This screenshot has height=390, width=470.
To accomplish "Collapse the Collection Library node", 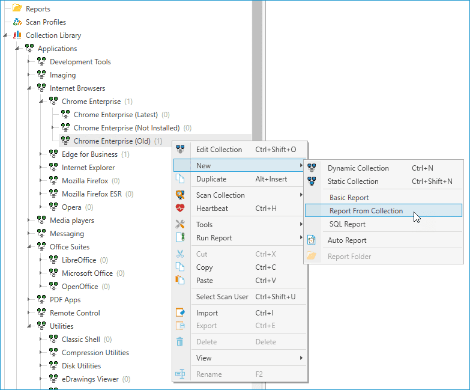I will pos(5,35).
